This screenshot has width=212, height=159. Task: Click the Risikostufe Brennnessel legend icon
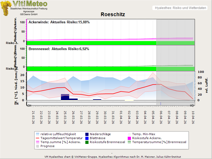click(x=87, y=142)
